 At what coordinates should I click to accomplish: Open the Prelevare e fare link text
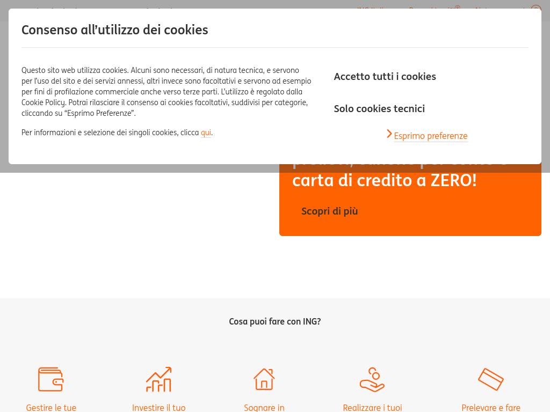(490, 407)
